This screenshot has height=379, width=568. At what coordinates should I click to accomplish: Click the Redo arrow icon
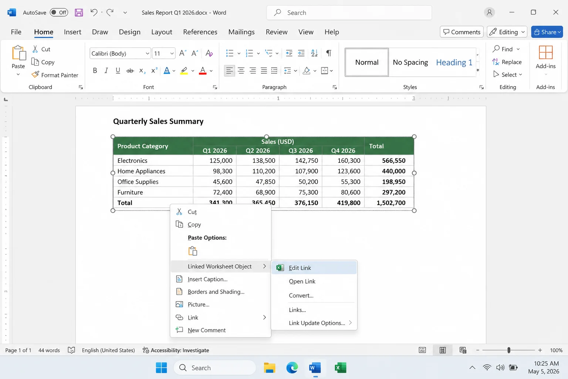pos(110,12)
